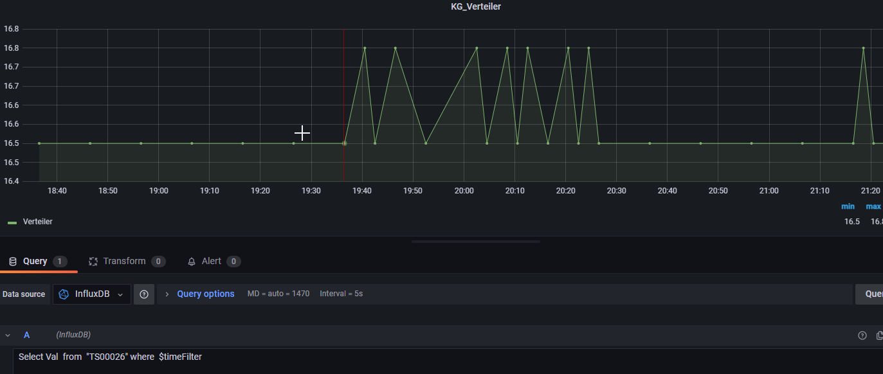This screenshot has width=883, height=374.
Task: Collapse query row A
Action: 8,335
